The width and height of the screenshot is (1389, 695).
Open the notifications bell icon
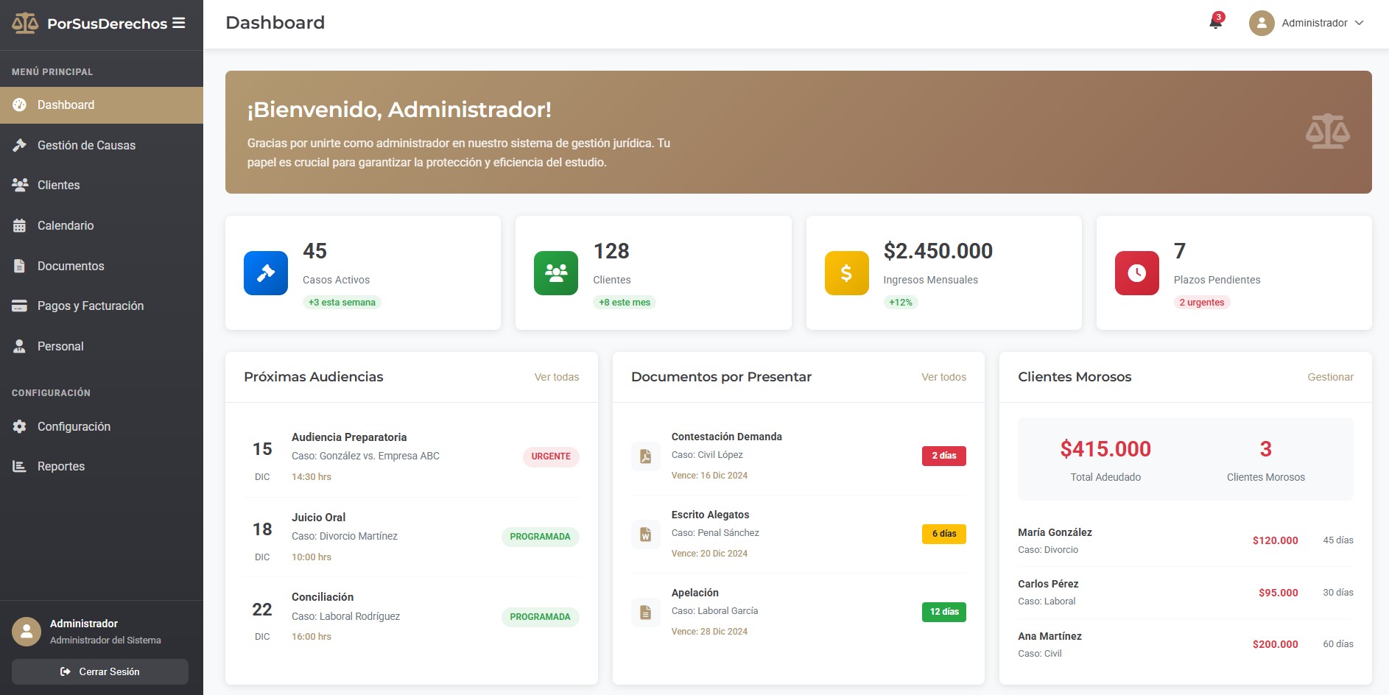click(x=1214, y=23)
